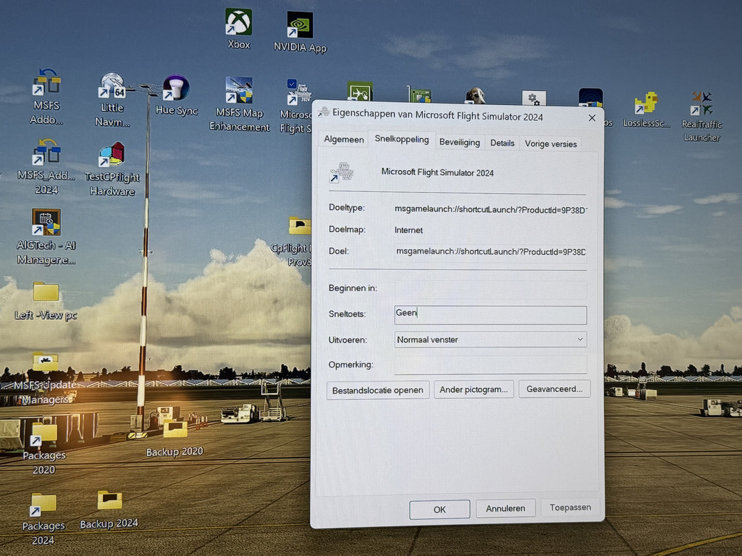
Task: Click Ander pictogram... button
Action: click(474, 390)
